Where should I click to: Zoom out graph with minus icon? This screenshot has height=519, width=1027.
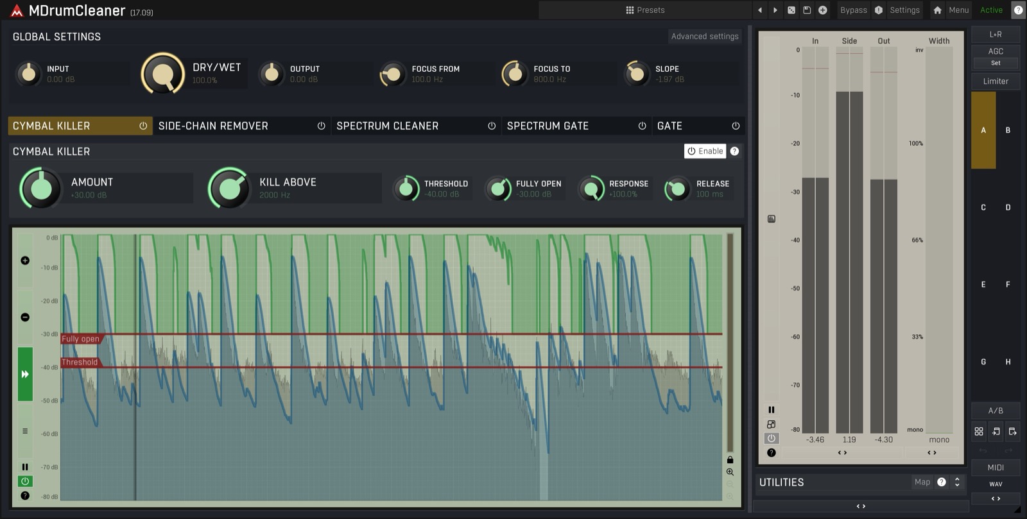(25, 317)
